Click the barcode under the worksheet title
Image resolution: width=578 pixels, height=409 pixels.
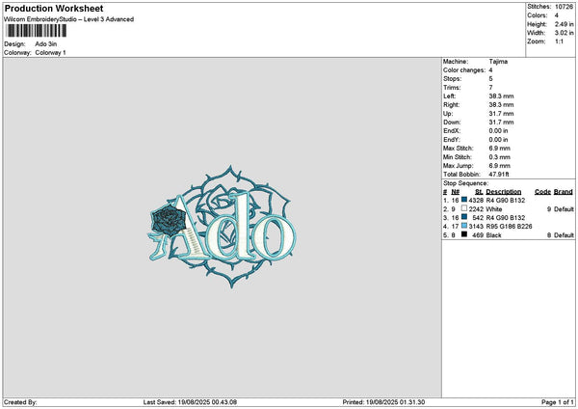[37, 31]
